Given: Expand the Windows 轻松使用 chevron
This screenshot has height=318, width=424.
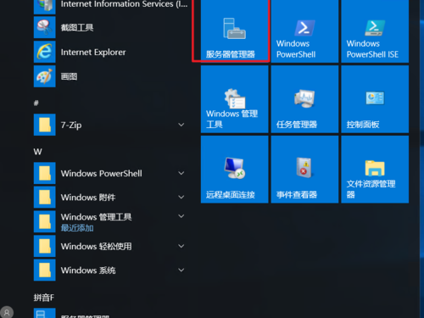Looking at the screenshot, I should [x=181, y=246].
